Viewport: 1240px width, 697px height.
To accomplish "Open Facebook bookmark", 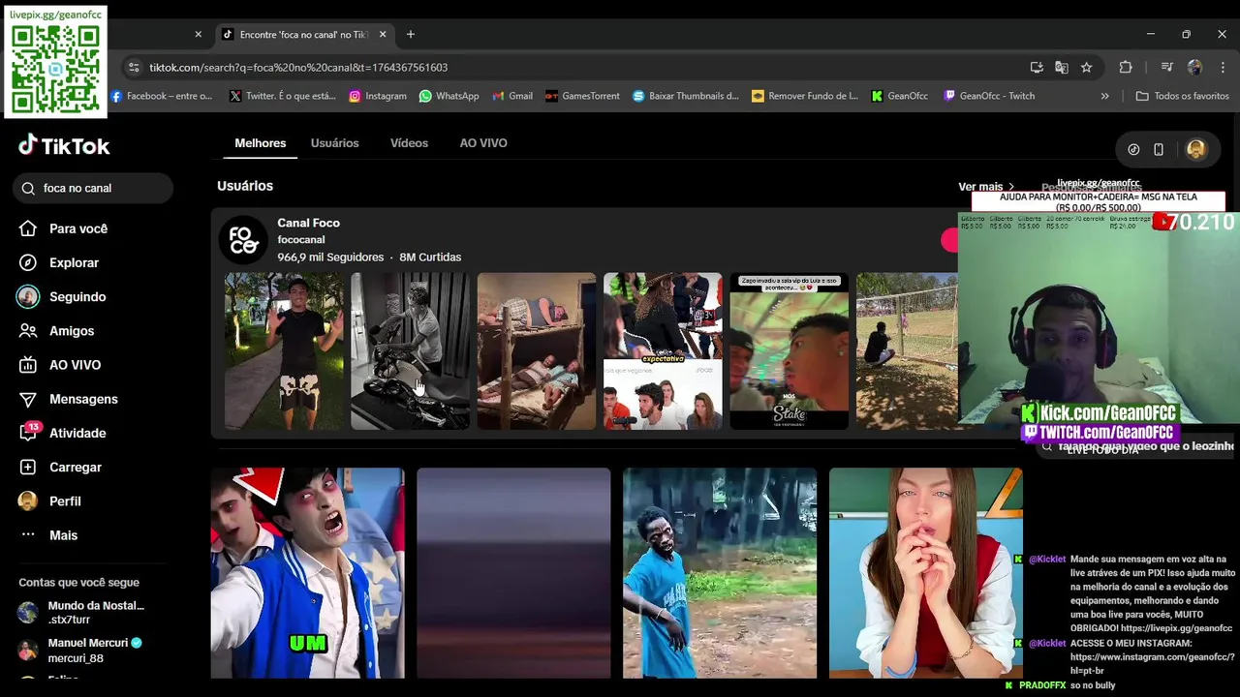I will pyautogui.click(x=162, y=96).
